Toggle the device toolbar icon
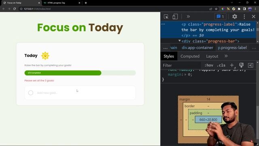This screenshot has width=259, height=146. [x=175, y=17]
